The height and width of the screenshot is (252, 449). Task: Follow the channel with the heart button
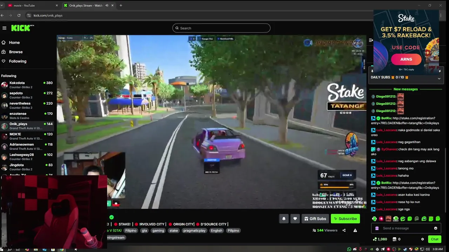[295, 219]
